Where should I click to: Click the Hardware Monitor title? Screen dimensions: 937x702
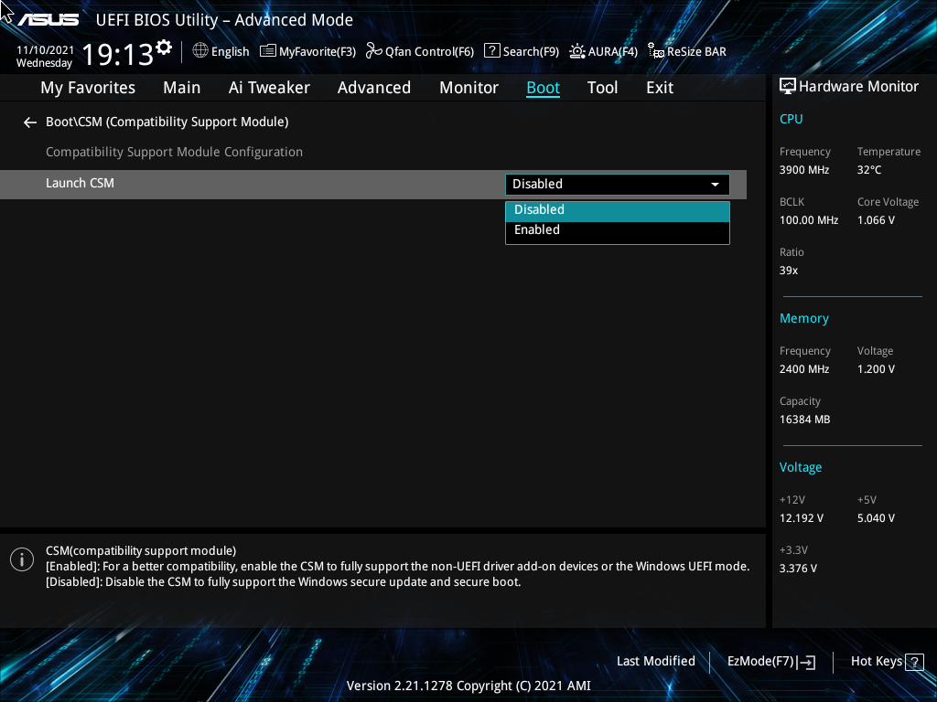[x=858, y=87]
